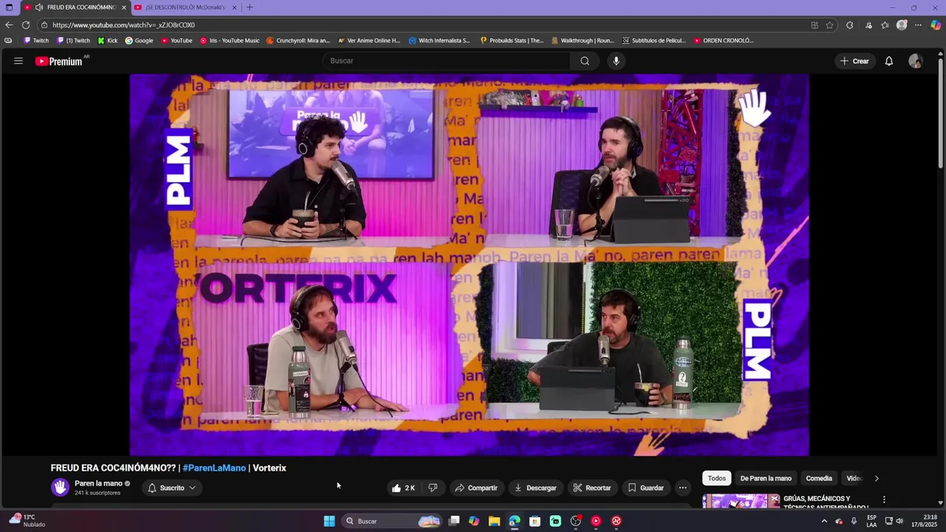
Task: Open Crunchyroll bookmark
Action: click(x=298, y=41)
